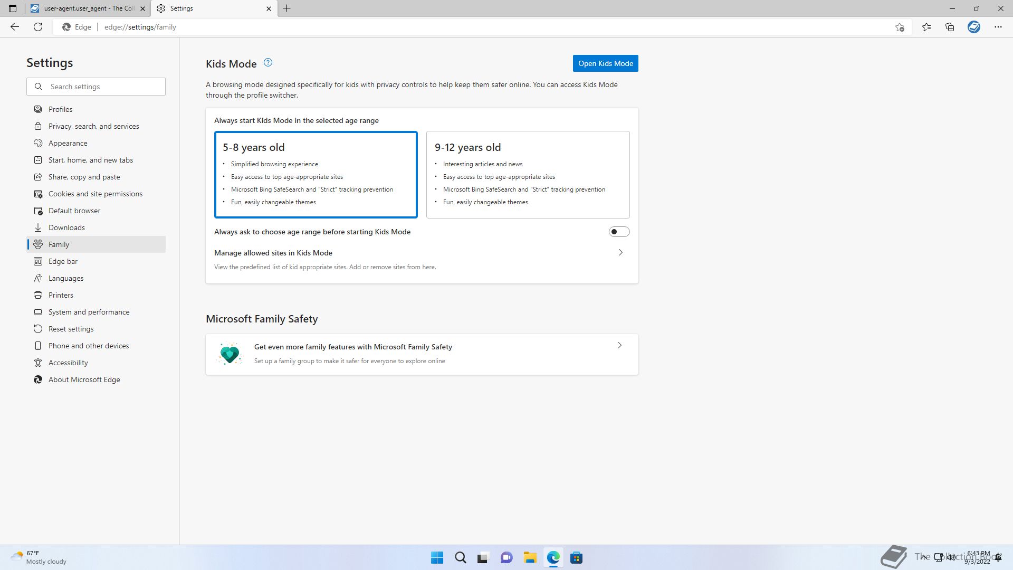Screen dimensions: 1013x570
Task: Open About Microsoft Edge
Action: pos(96,379)
